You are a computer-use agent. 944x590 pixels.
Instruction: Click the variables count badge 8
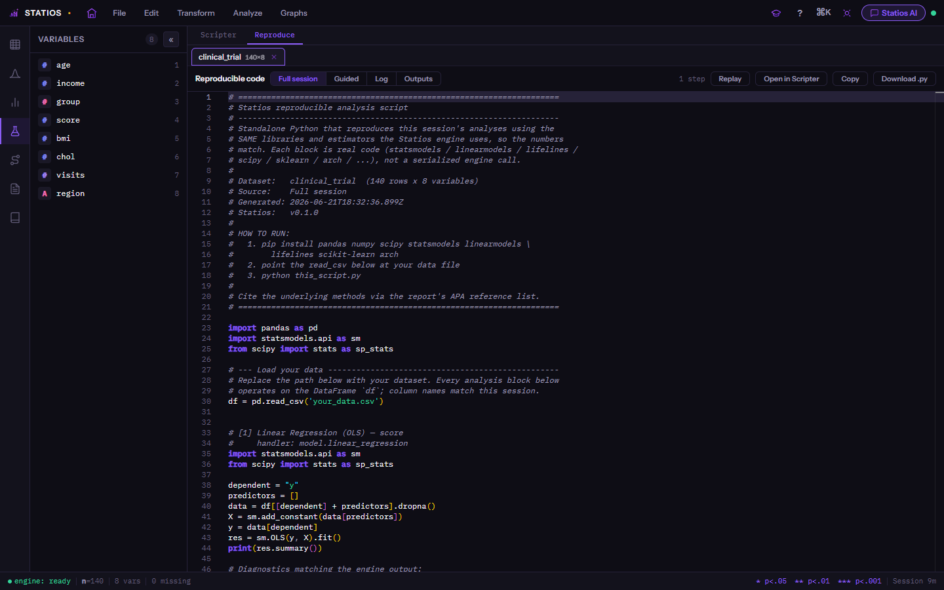click(151, 39)
